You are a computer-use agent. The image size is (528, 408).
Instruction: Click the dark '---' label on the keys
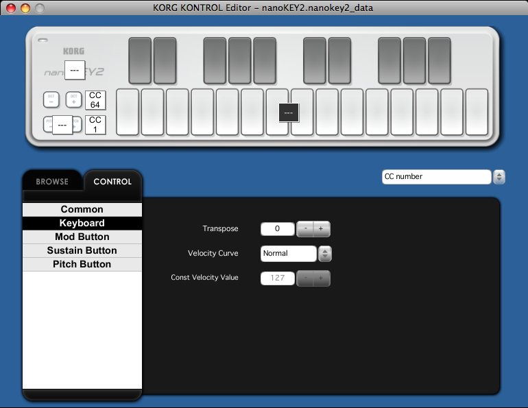(288, 112)
